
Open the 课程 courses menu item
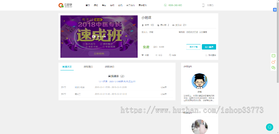pyautogui.click(x=96, y=5)
